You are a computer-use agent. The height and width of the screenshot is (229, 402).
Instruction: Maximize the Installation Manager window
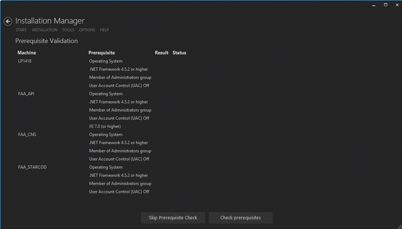tap(385, 5)
